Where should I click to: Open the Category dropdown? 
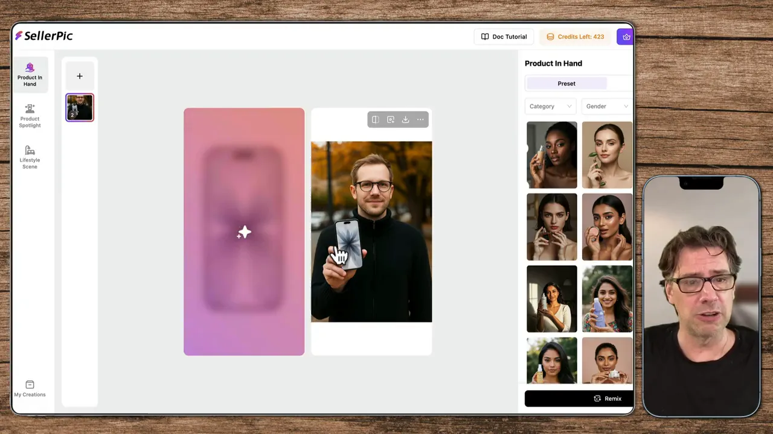550,106
